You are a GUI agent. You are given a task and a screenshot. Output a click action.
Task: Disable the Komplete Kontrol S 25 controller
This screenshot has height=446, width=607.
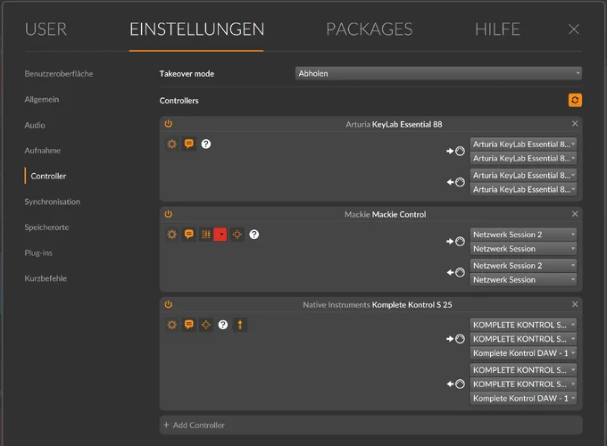pyautogui.click(x=168, y=305)
